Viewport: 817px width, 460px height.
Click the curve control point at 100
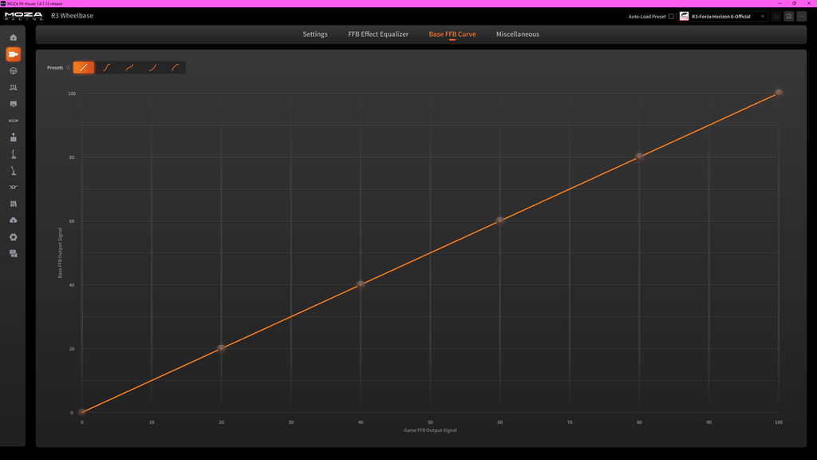779,93
